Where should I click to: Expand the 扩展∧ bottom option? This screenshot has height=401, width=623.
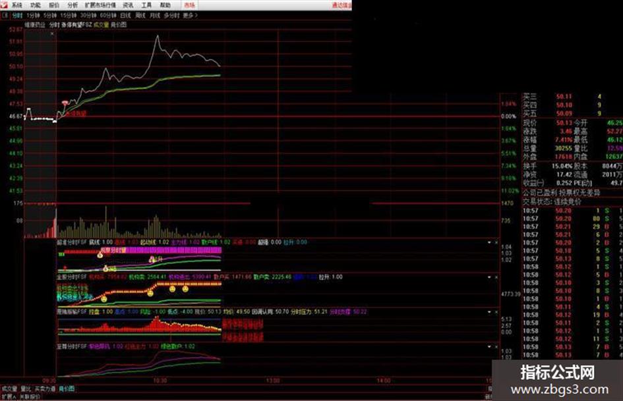[9, 396]
